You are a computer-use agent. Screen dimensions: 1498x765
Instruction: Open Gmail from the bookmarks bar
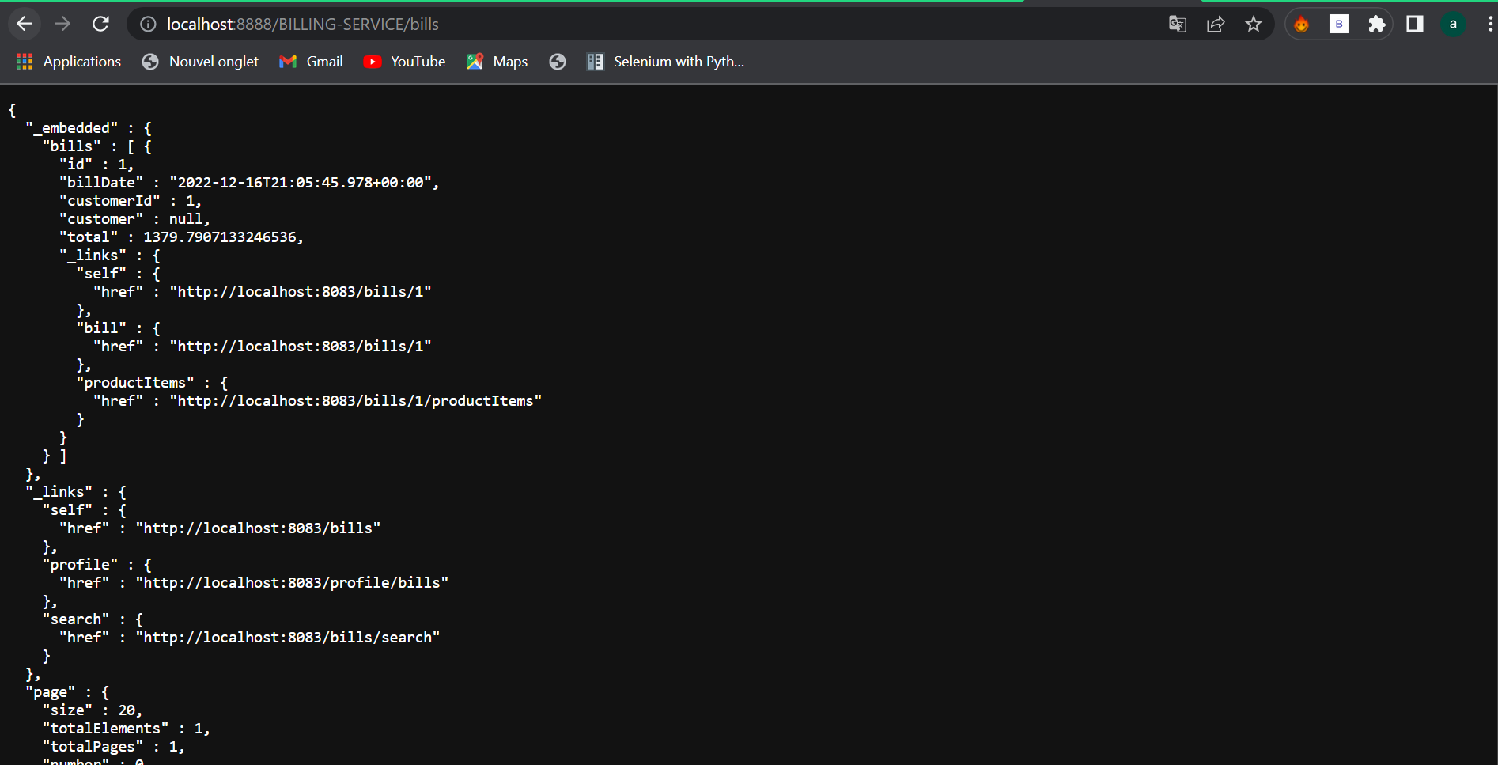coord(311,61)
